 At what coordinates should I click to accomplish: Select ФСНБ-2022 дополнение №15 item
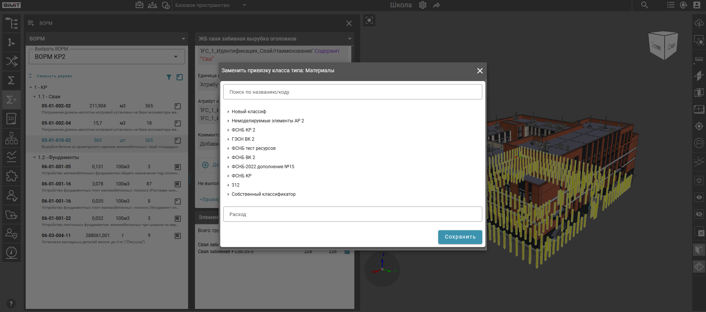point(263,167)
